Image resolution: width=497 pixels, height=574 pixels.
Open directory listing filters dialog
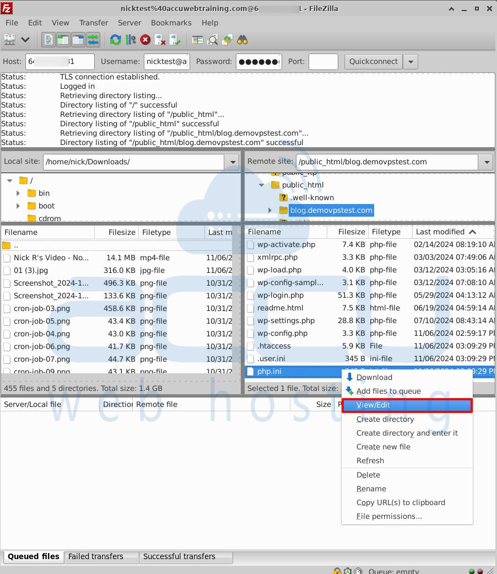197,40
